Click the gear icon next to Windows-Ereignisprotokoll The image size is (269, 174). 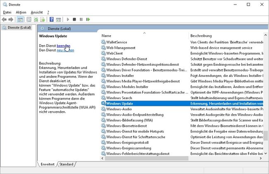point(103,142)
